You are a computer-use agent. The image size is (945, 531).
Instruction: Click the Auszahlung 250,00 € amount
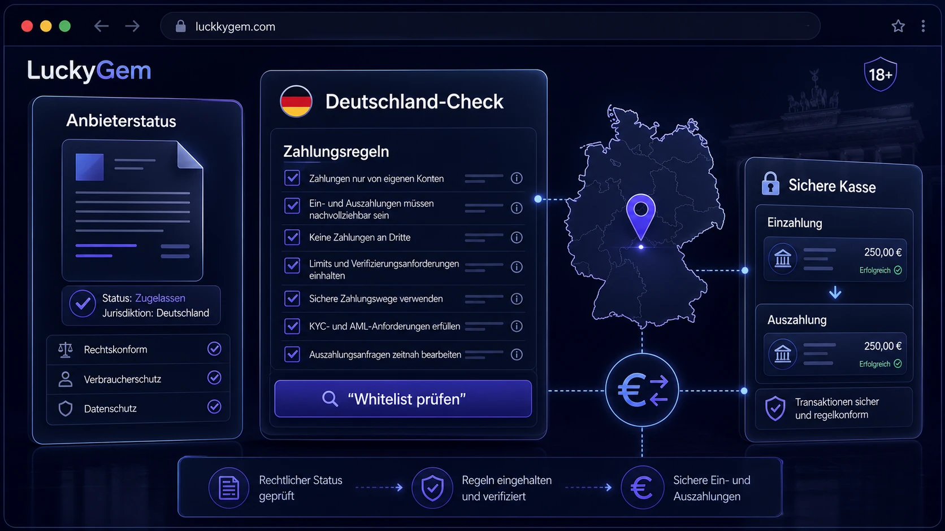coord(883,346)
